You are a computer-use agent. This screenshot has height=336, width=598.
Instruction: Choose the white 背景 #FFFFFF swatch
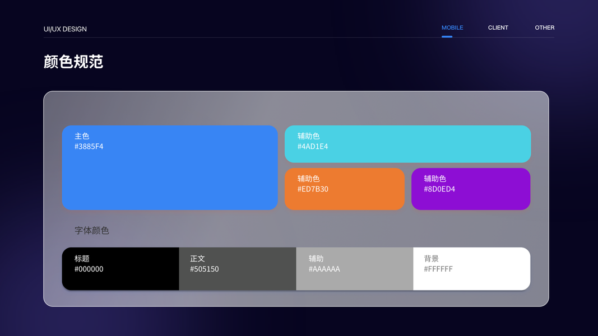tap(472, 269)
